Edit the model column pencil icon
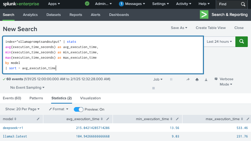 pos(38,119)
